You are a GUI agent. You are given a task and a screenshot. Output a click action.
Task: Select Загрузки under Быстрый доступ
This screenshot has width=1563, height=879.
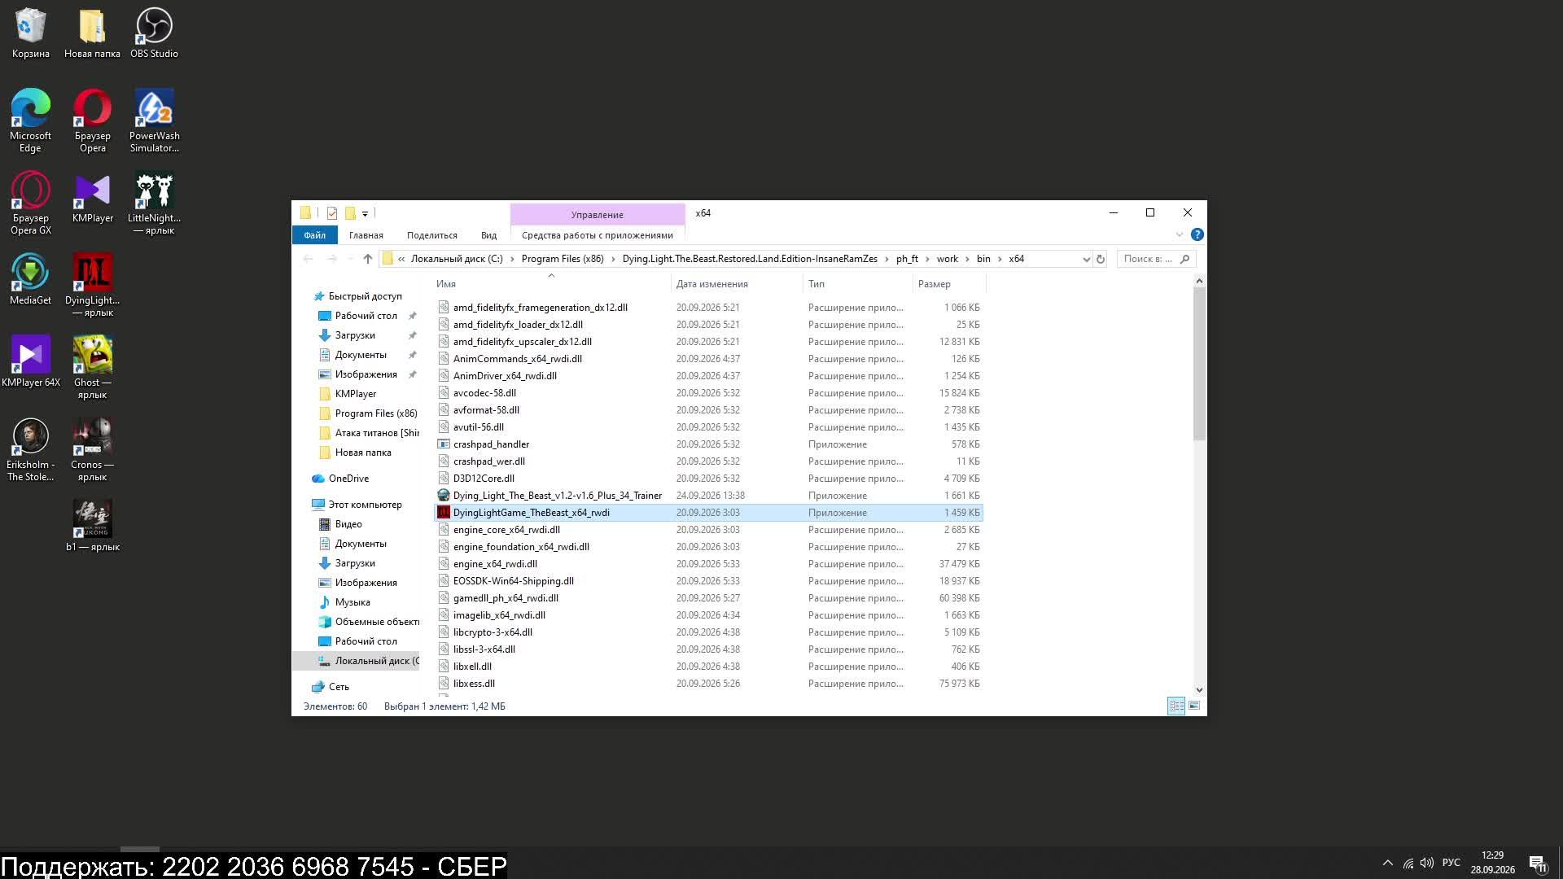pos(355,335)
